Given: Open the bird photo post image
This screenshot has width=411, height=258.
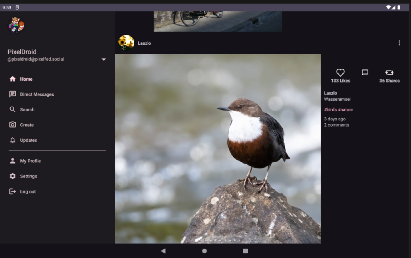Looking at the screenshot, I should click(x=218, y=149).
